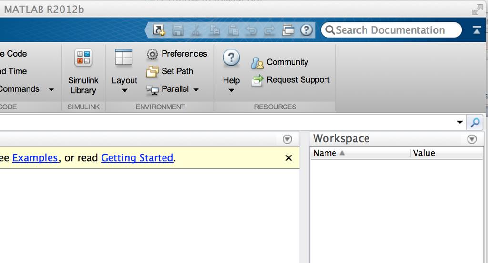Click the Cut scissors icon in quick access toolbar
This screenshot has height=263, width=488.
click(196, 30)
